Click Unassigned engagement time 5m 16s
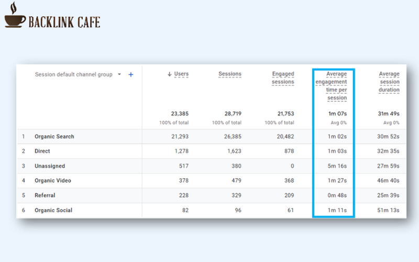The height and width of the screenshot is (262, 419). [x=337, y=166]
